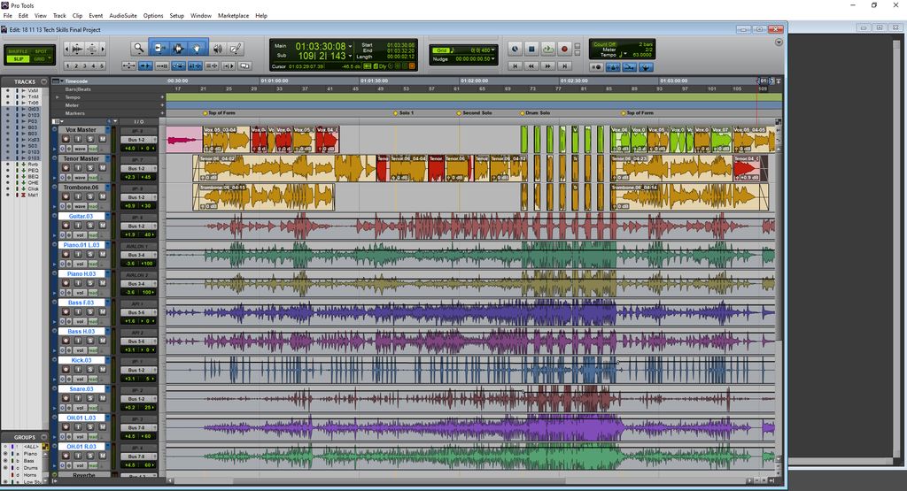
Task: Click the Online clock transport button
Action: point(515,50)
